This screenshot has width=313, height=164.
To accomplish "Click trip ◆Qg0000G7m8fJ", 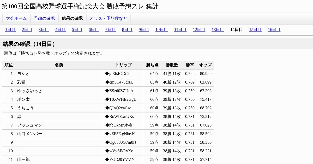I will click(x=121, y=142).
